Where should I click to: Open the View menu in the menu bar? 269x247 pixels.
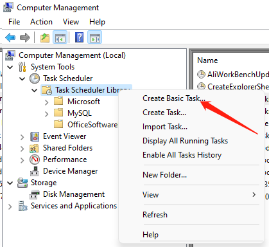click(71, 22)
